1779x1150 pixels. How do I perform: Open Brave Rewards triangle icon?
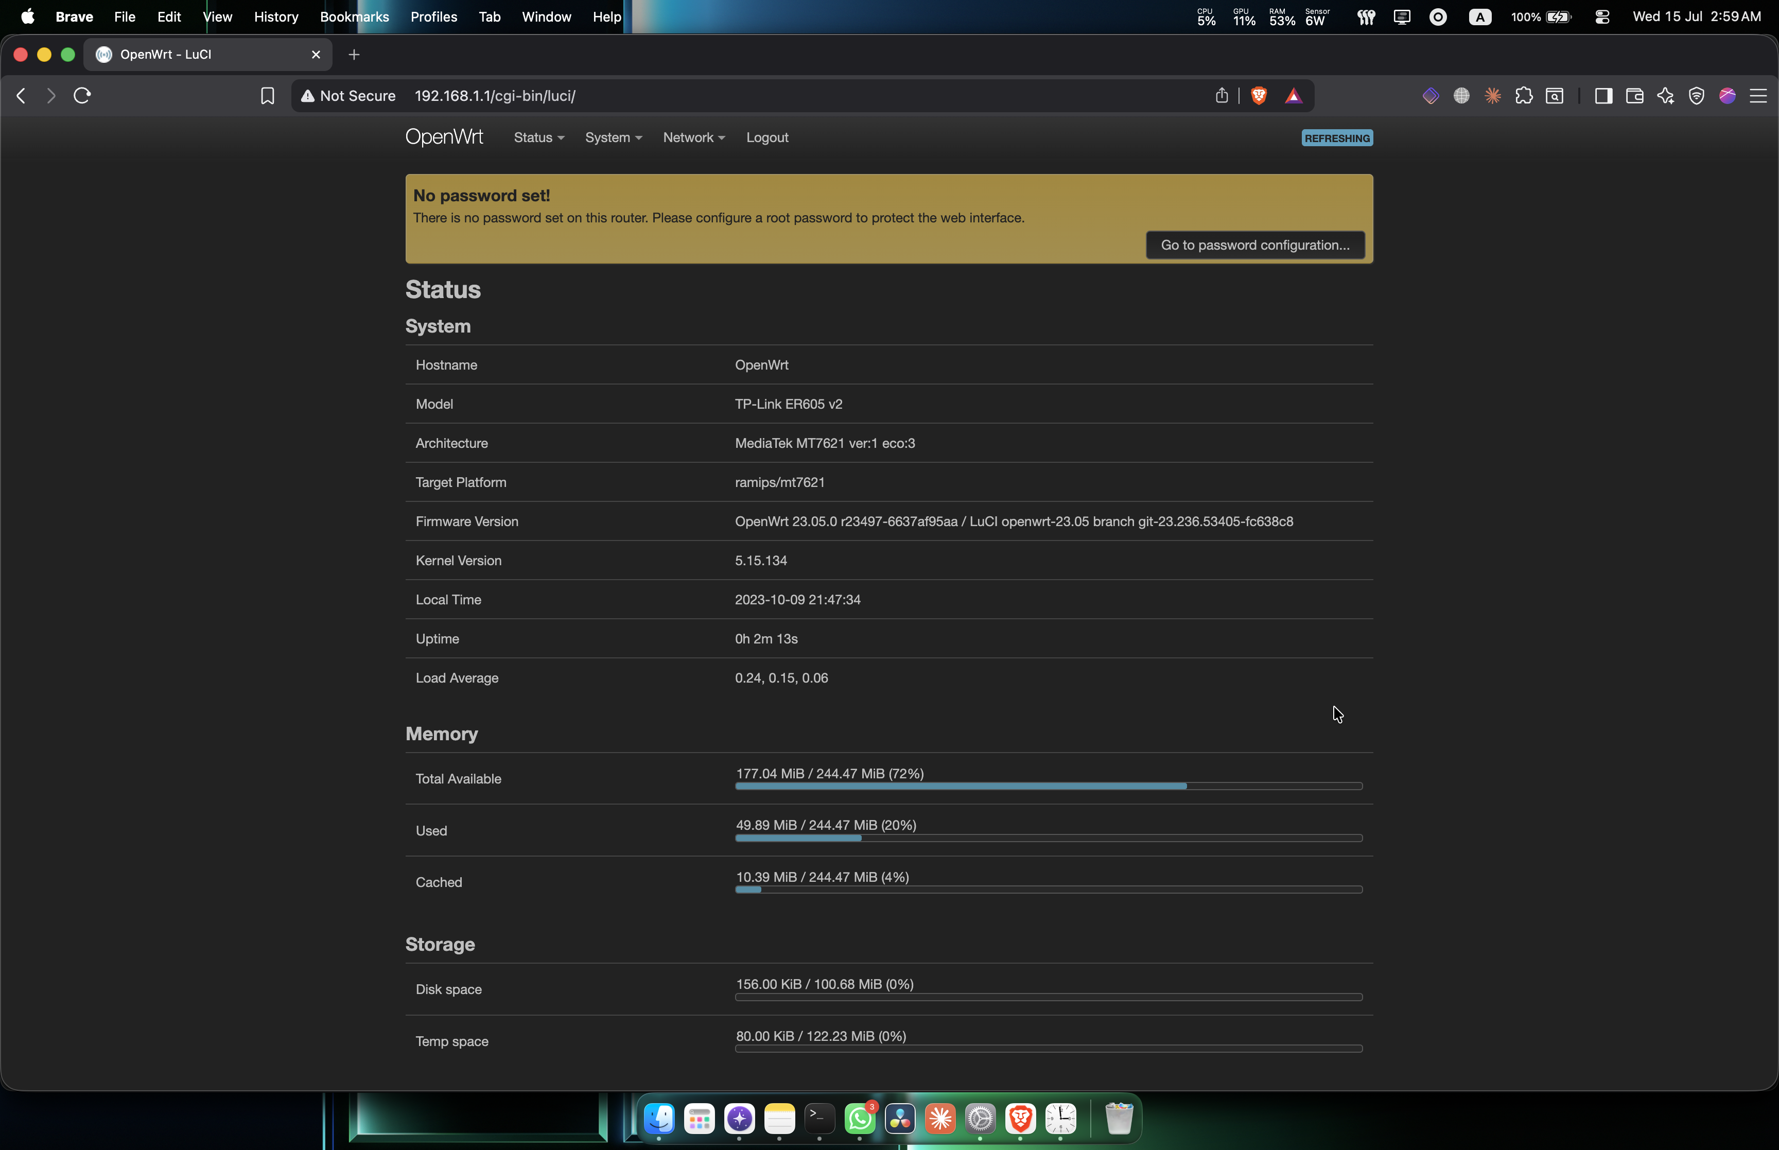[1294, 96]
